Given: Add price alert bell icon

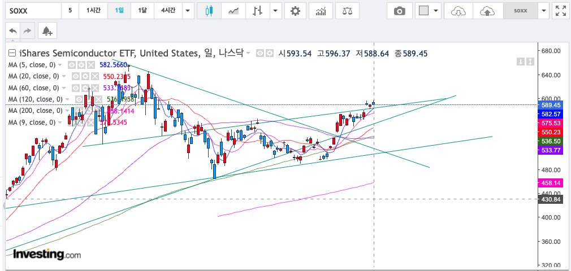Looking at the screenshot, I should click(47, 31).
